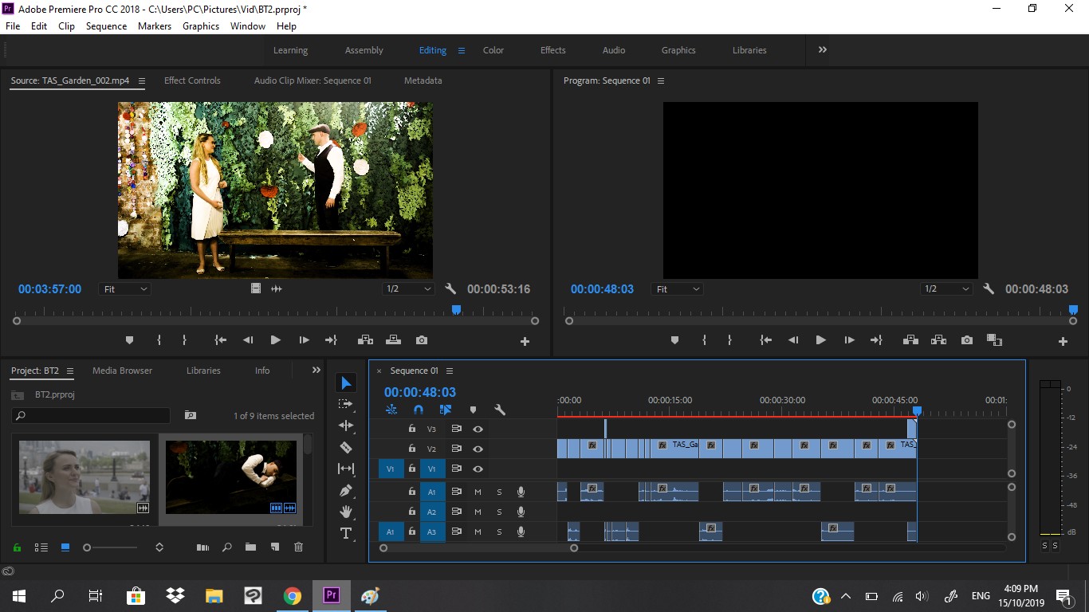Show more workspaces with double chevron
Image resolution: width=1089 pixels, height=612 pixels.
pyautogui.click(x=822, y=49)
